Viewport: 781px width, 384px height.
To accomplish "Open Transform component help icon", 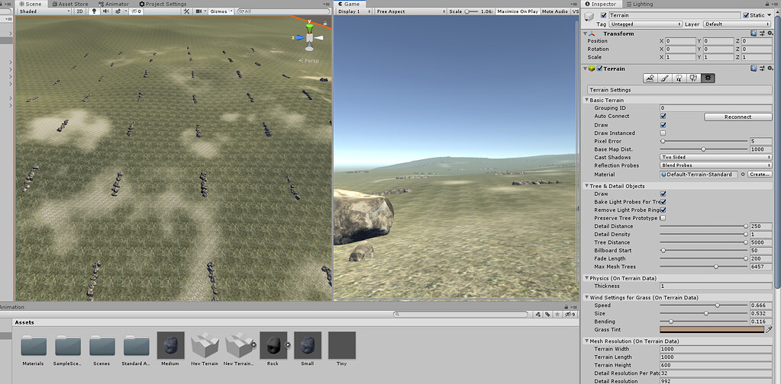I will click(754, 34).
